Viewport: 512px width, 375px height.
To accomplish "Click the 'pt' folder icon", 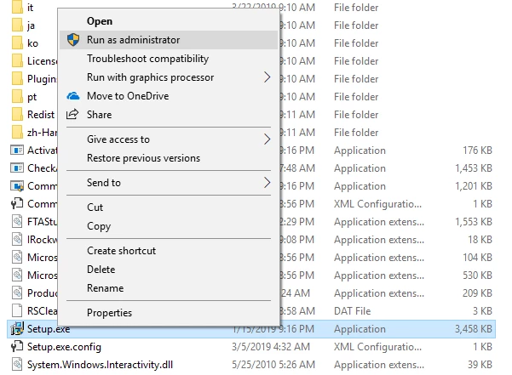I will pos(17,96).
